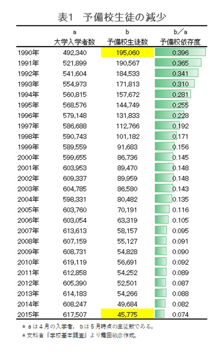This screenshot has width=224, height=351.
Task: Click the 2015年 row label
Action: (28, 315)
